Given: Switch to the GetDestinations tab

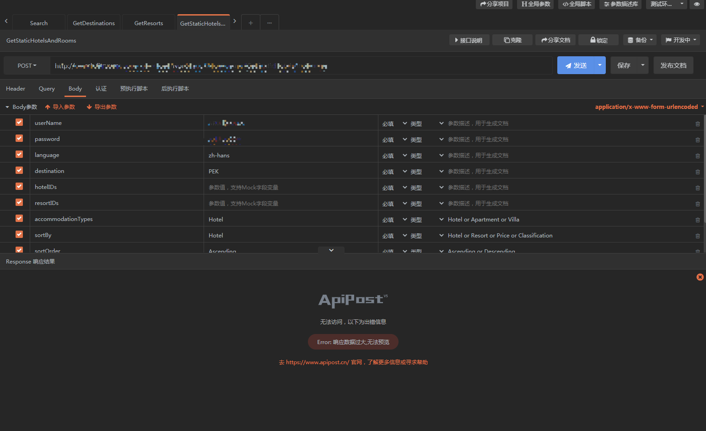Looking at the screenshot, I should [94, 23].
